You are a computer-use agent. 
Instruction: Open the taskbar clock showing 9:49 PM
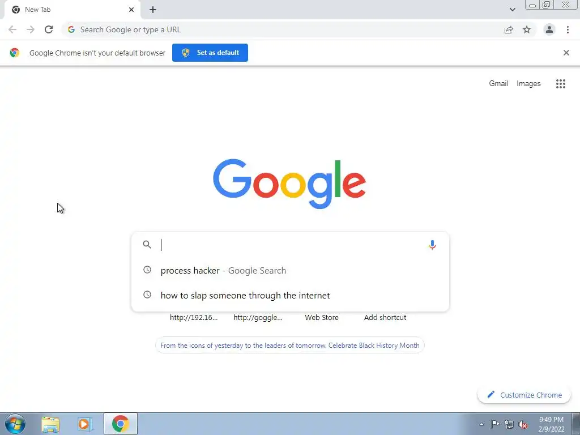[x=551, y=424]
